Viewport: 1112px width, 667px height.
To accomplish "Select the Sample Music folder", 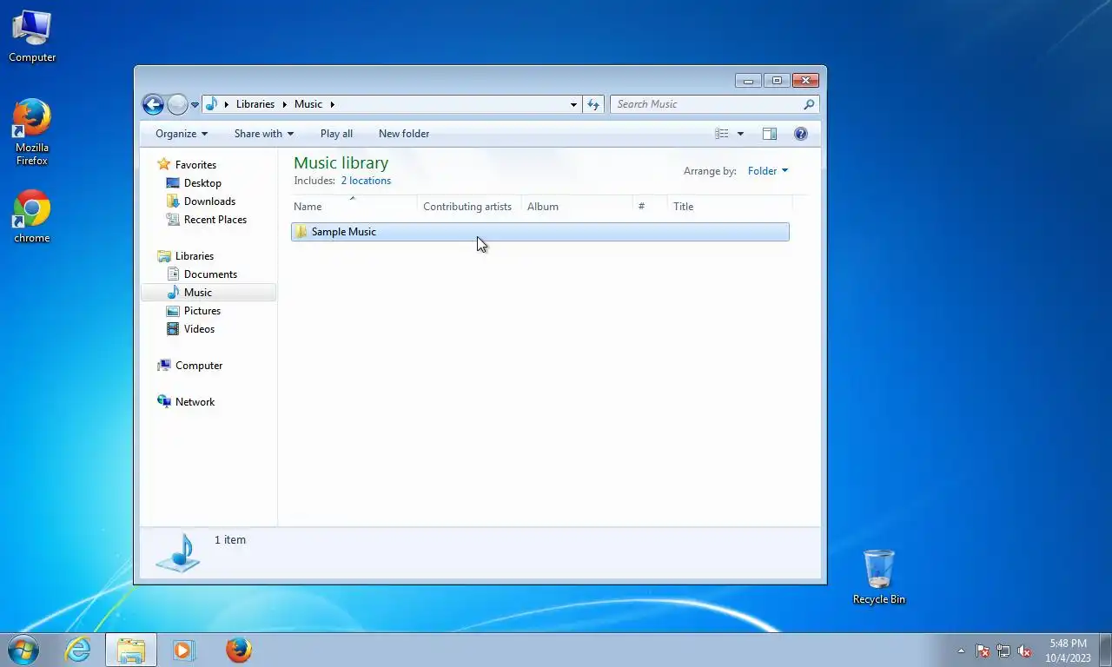I will 539,232.
